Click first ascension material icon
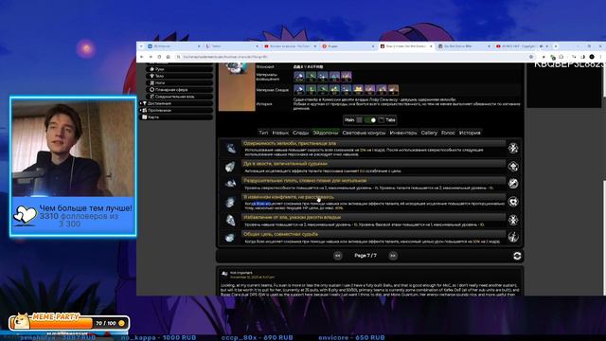This screenshot has height=341, width=606. [x=299, y=76]
